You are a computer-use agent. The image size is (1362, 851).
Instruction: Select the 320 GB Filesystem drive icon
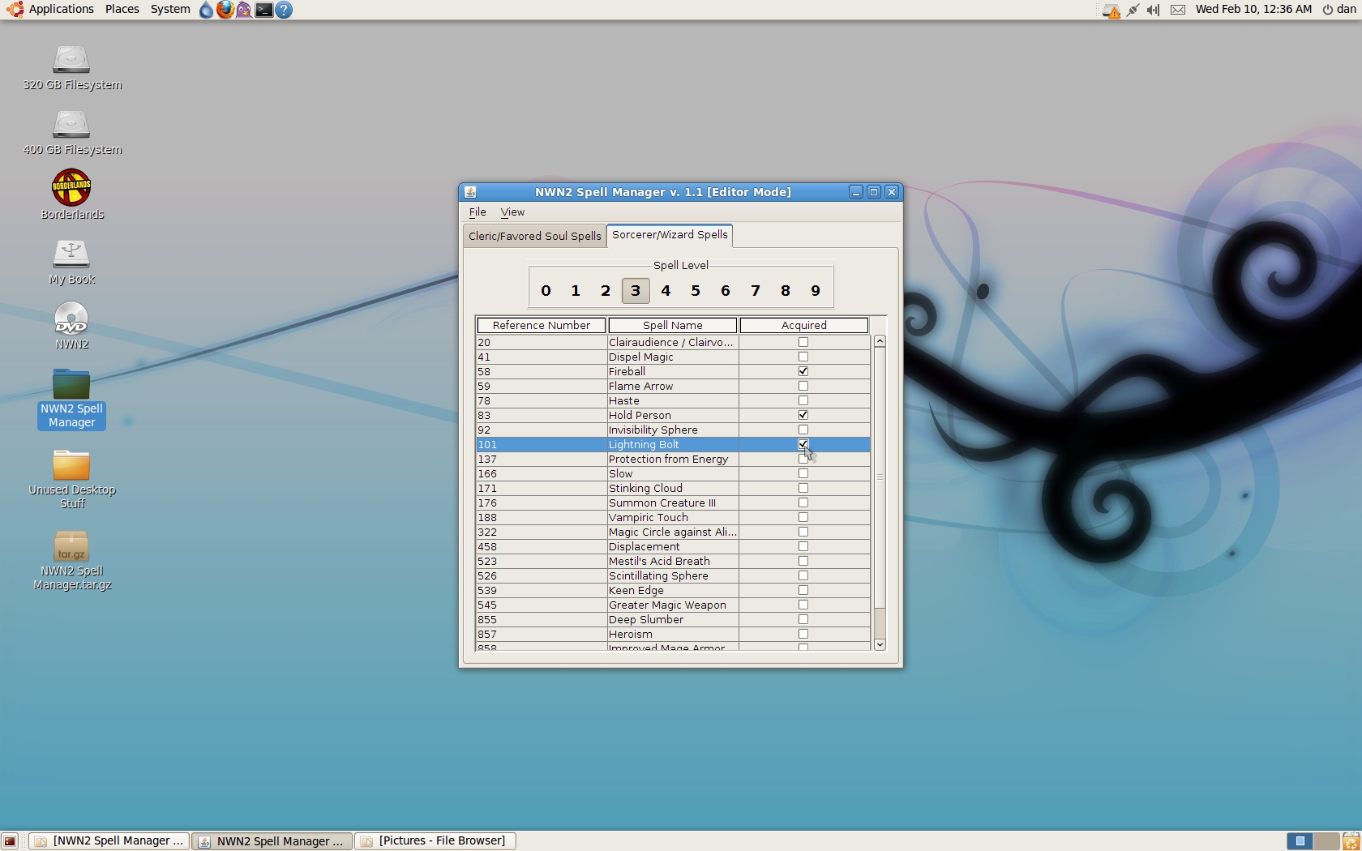[x=71, y=60]
